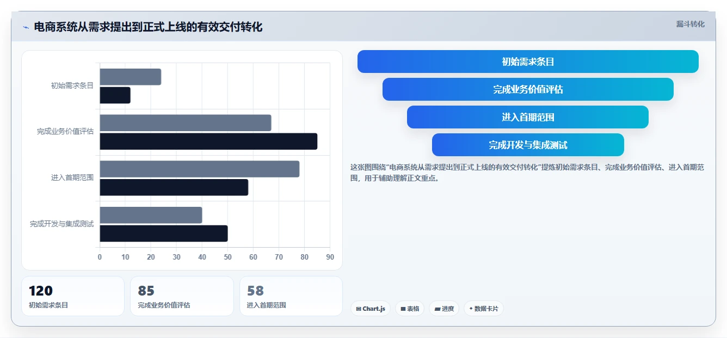Screen dimensions: 727x338
Task: Click the dark bar for 进入首期范围
Action: click(174, 187)
